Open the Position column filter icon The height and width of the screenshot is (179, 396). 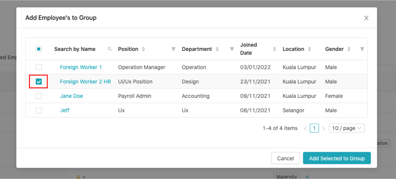tap(173, 49)
